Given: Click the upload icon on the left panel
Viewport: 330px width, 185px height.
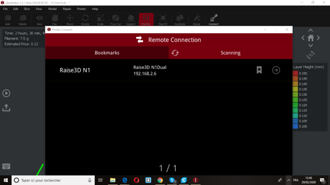Looking at the screenshot, I should [6, 107].
